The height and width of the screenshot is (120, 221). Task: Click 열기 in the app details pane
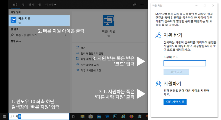click(83, 48)
